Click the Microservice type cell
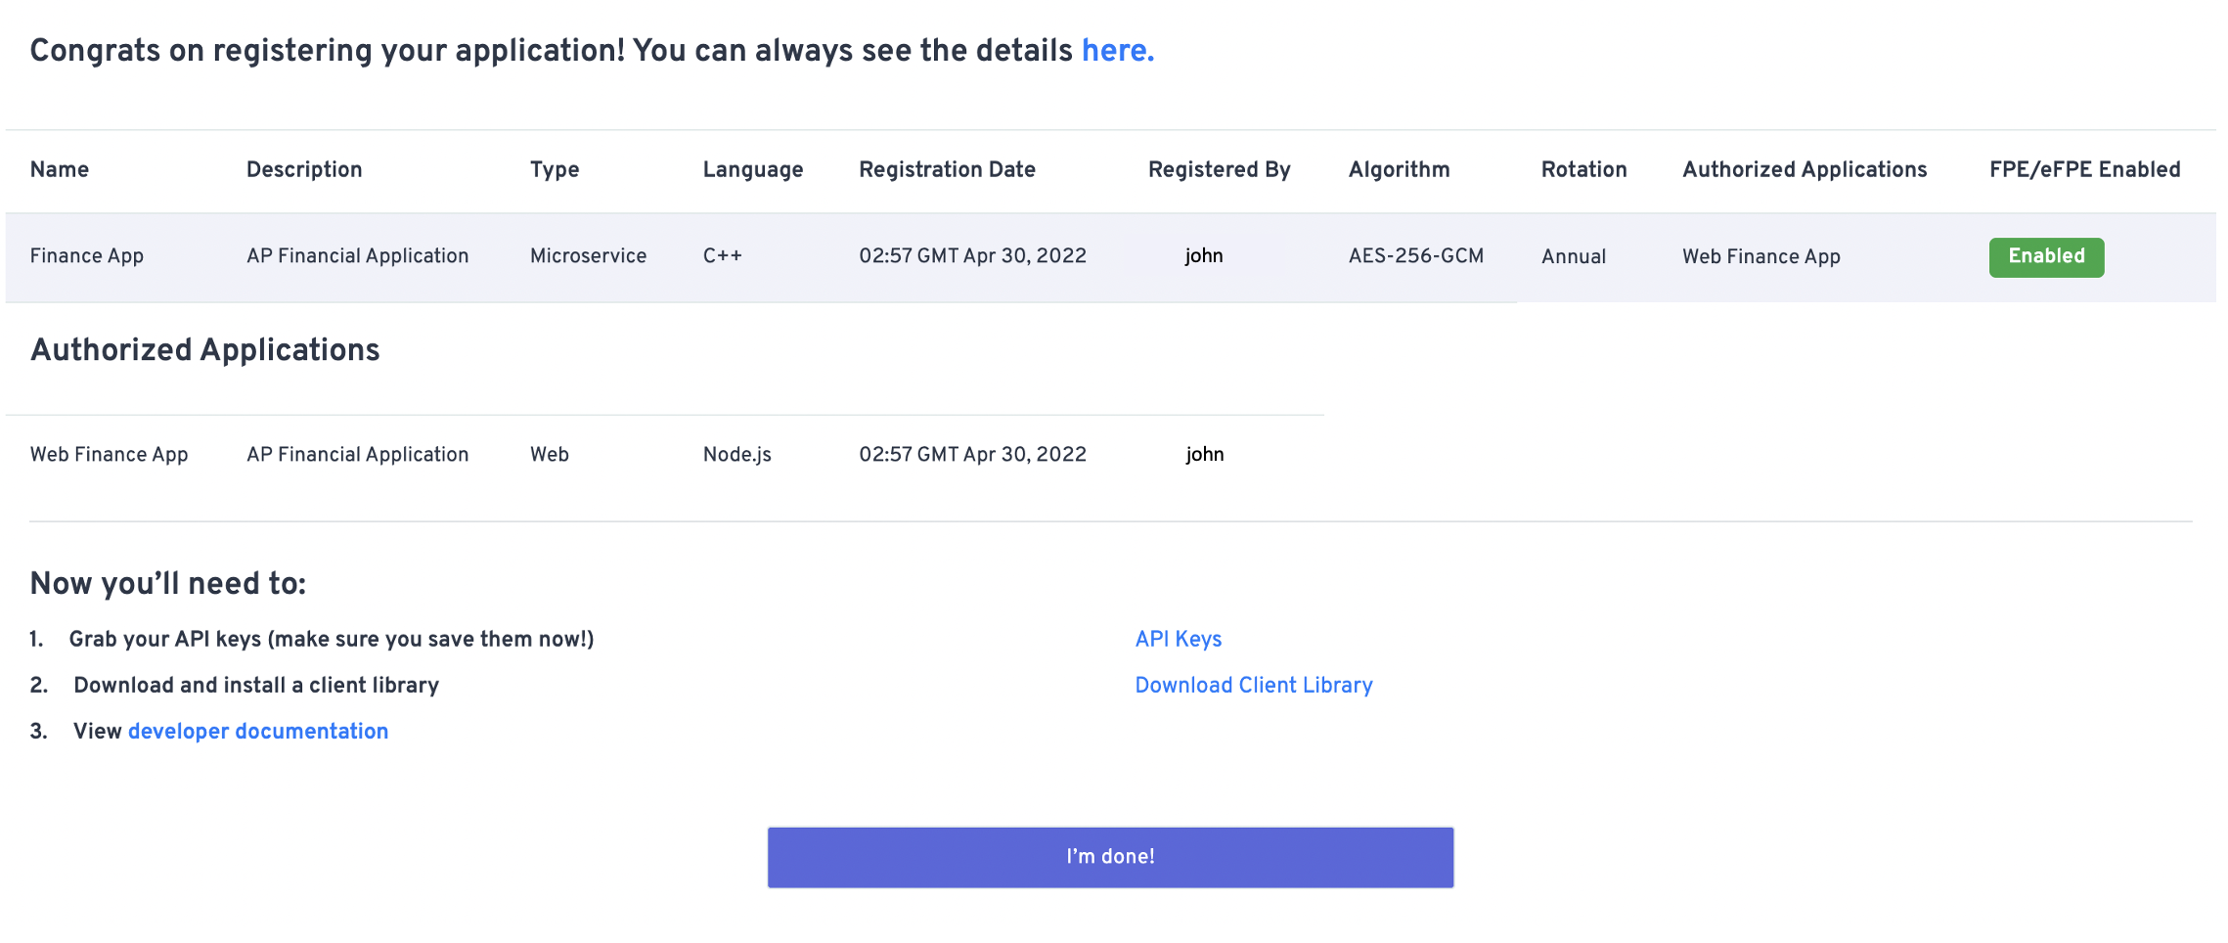The image size is (2228, 943). [588, 255]
